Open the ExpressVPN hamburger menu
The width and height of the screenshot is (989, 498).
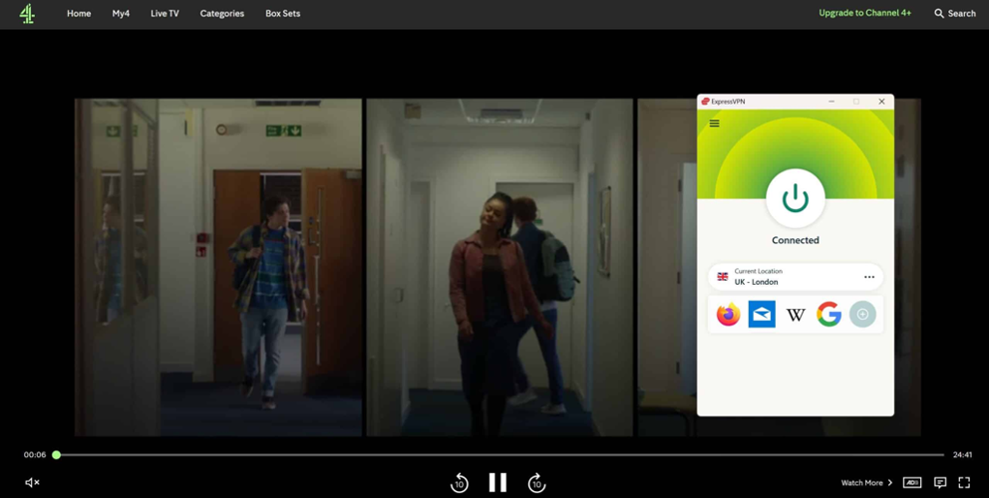point(714,124)
